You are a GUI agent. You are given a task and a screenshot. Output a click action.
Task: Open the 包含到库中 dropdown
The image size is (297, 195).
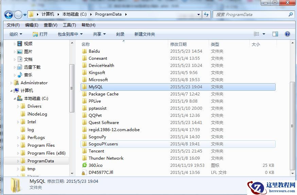[70, 34]
